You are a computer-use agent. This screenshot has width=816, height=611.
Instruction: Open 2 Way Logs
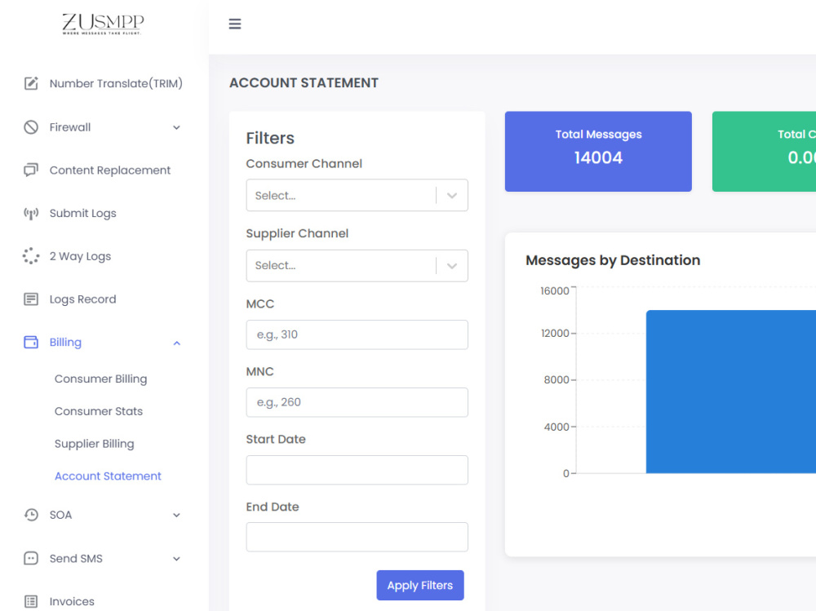80,256
